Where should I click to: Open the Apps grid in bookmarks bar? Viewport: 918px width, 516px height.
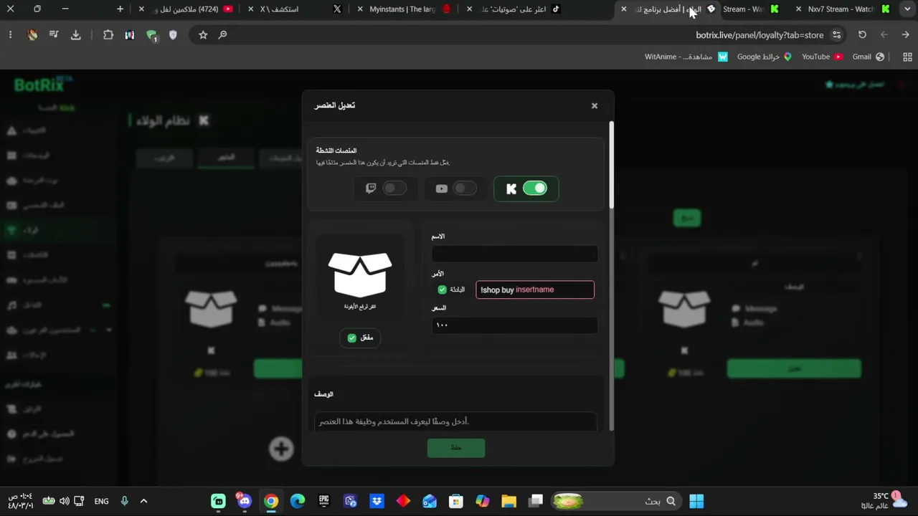point(907,57)
